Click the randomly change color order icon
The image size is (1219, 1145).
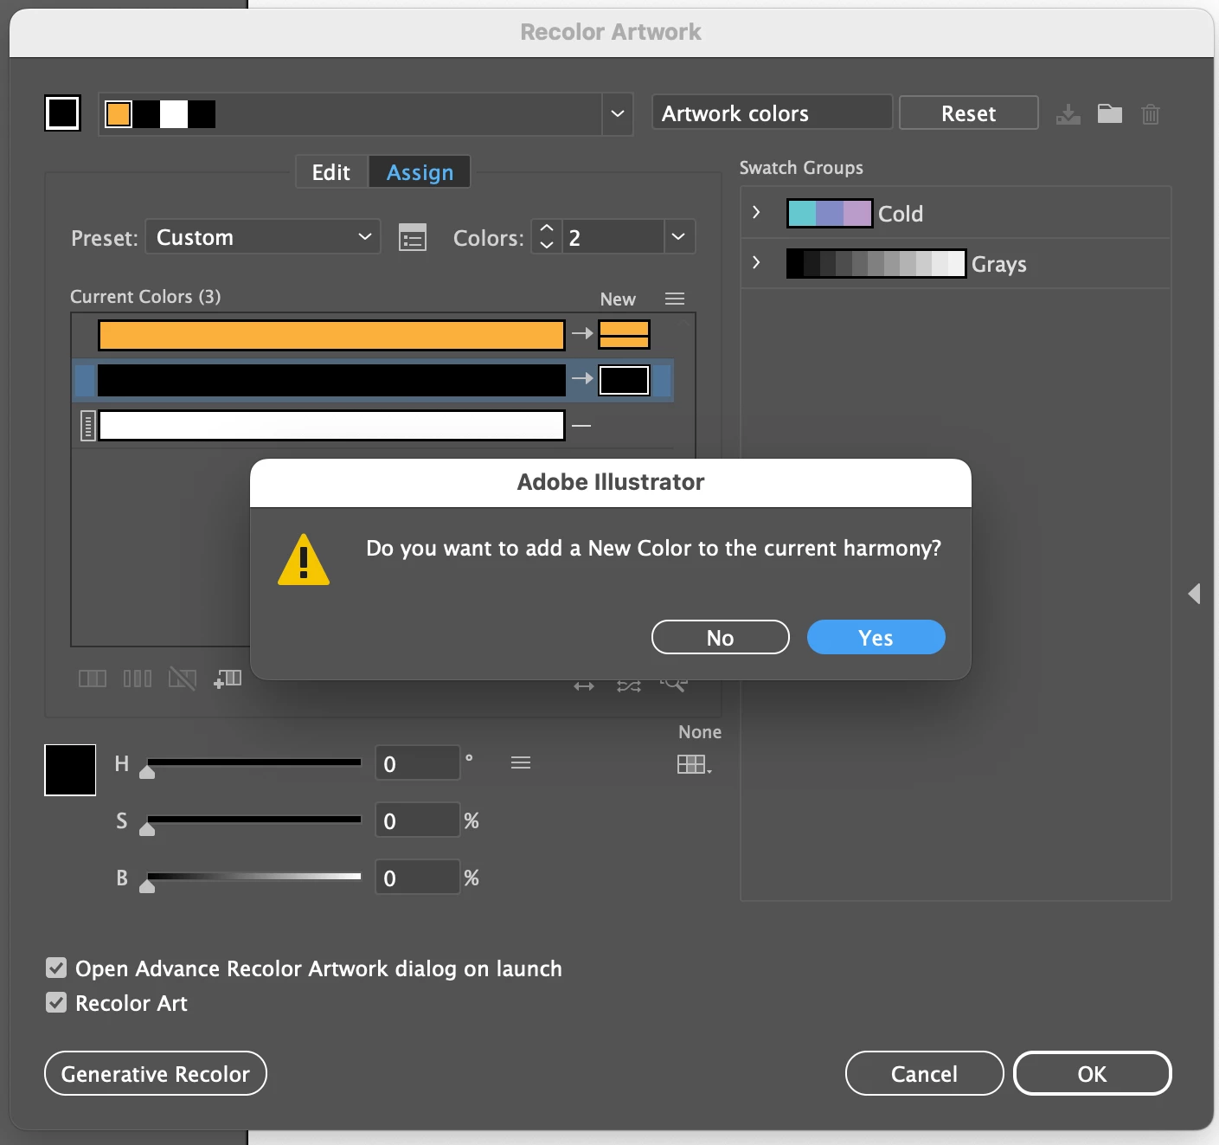(629, 685)
